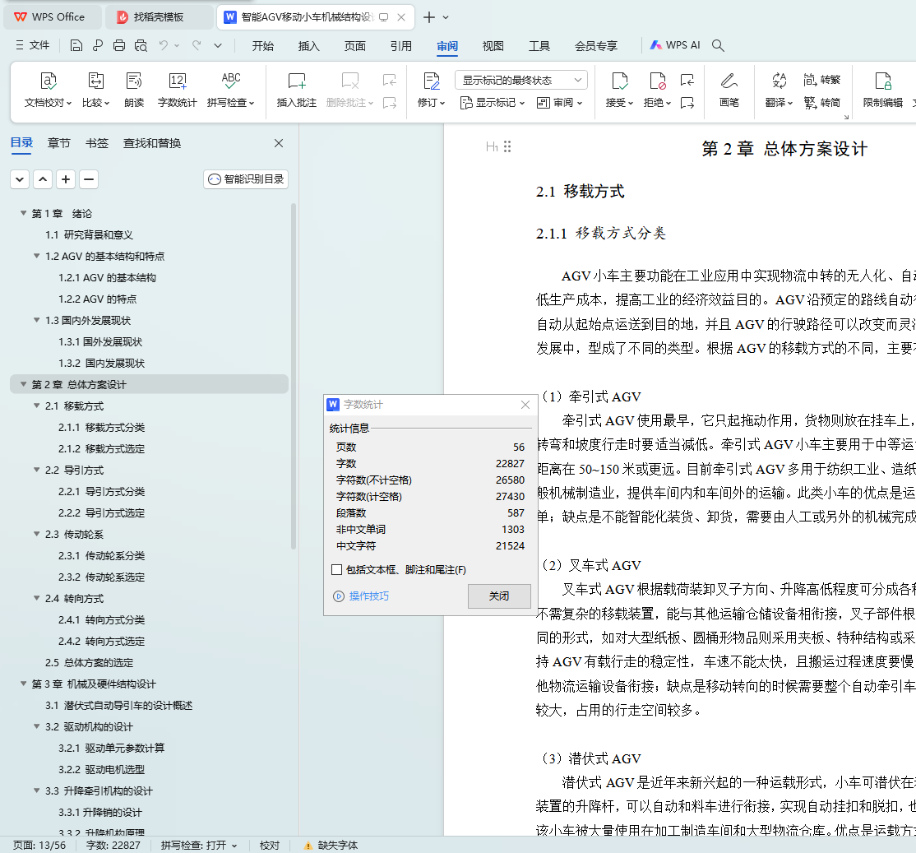Switch to 找稻壳模板 tab
Viewport: 916px width, 853px height.
[x=159, y=17]
